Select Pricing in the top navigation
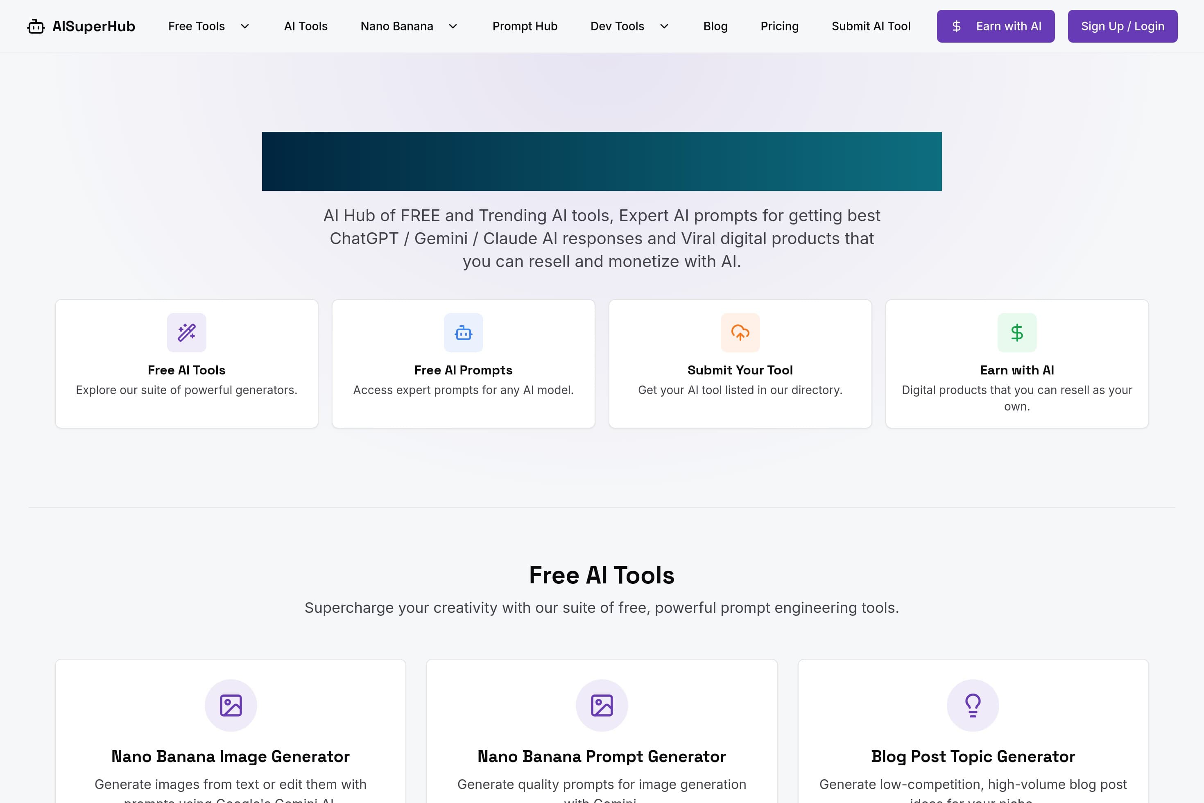 point(779,26)
